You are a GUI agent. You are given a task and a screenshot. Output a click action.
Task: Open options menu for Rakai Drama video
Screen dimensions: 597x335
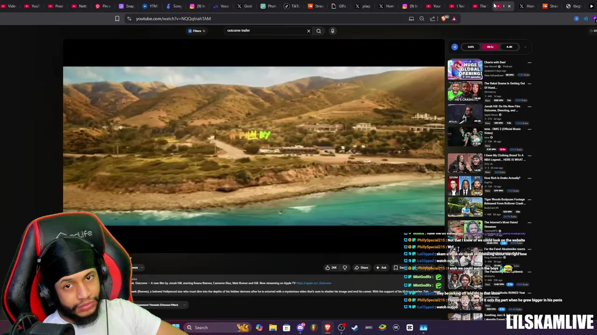click(529, 84)
